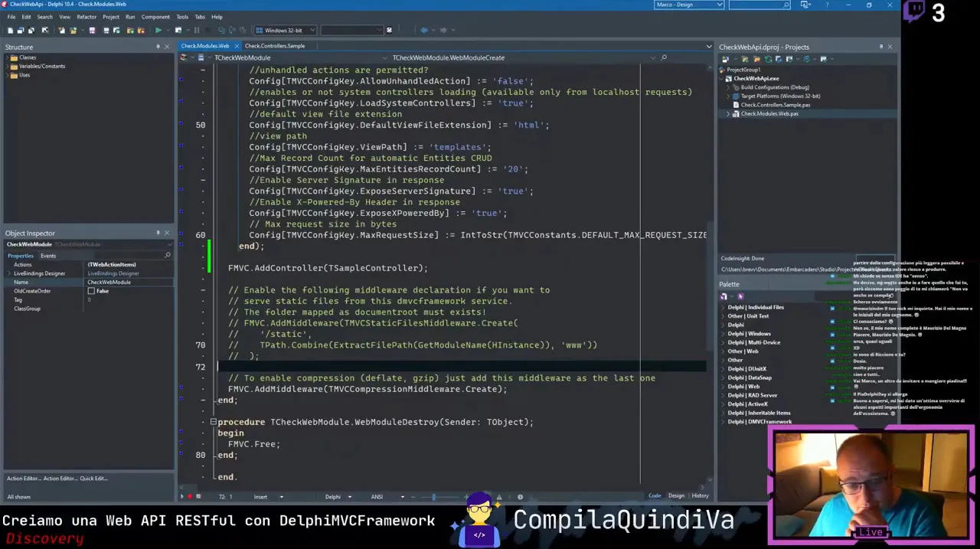The height and width of the screenshot is (549, 980).
Task: Select Check.Controllers.Sample.pas in Projects
Action: tap(775, 105)
